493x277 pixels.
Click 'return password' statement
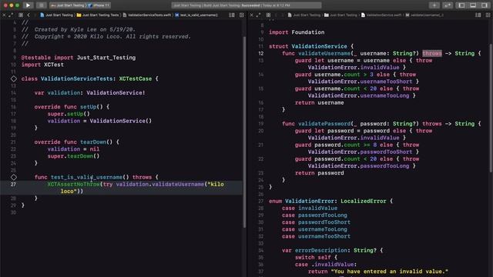(319, 173)
